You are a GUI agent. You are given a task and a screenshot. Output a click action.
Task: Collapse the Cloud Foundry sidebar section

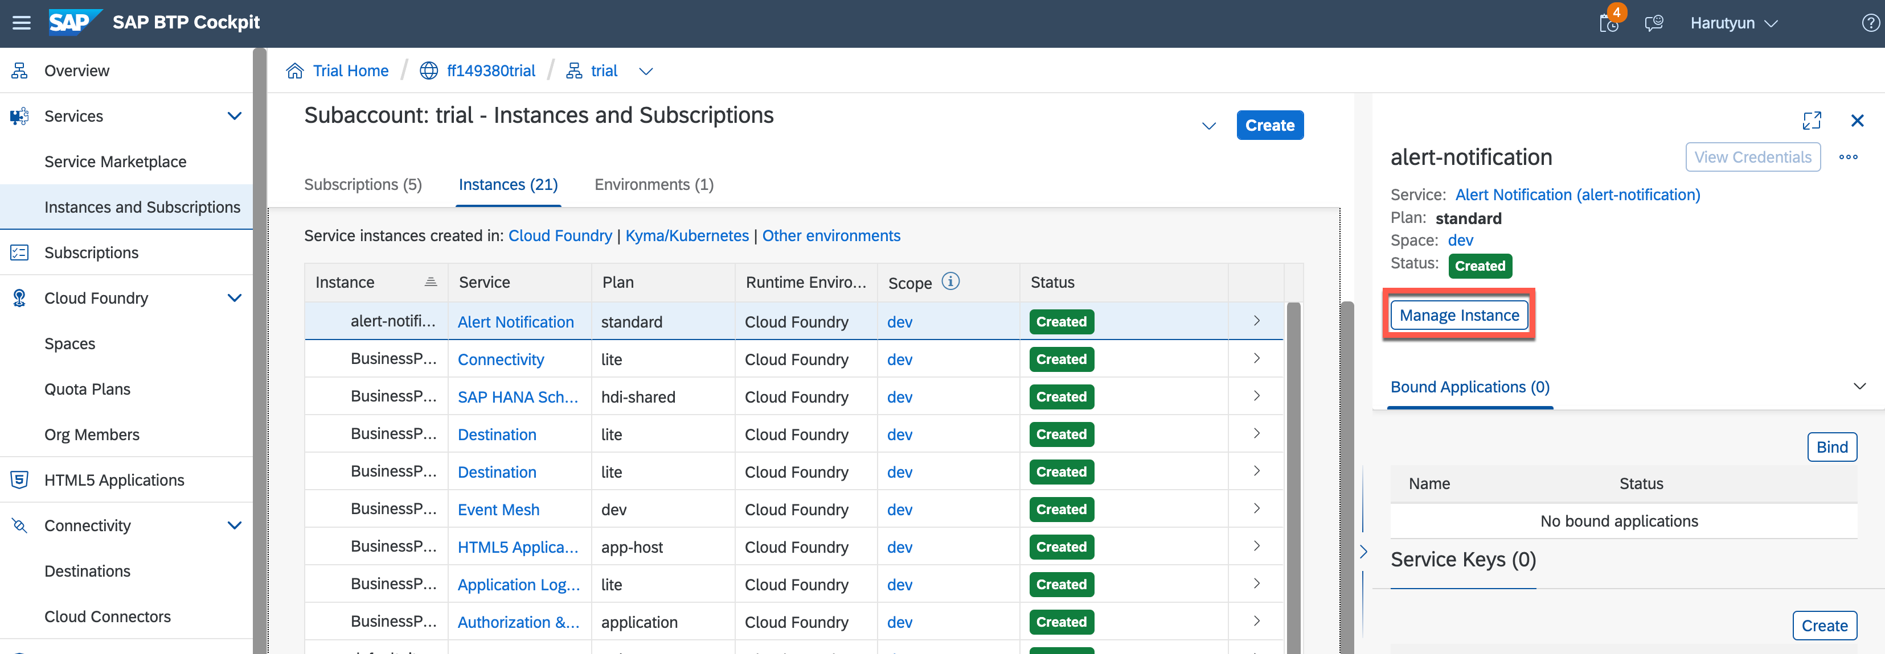pos(234,298)
